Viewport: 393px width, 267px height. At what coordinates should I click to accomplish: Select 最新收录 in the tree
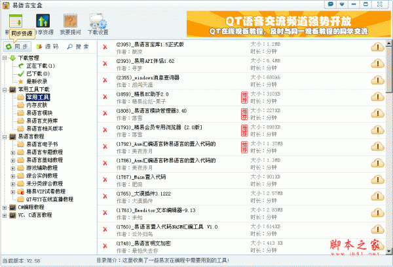click(37, 81)
